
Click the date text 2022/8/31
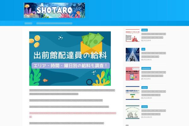click(x=147, y=60)
